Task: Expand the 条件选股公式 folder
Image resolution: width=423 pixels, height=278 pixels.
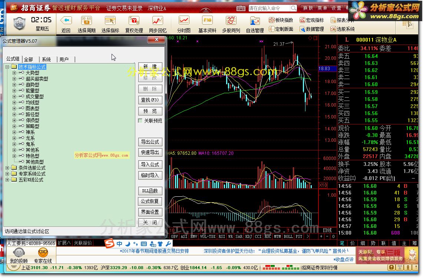Action: [7, 168]
